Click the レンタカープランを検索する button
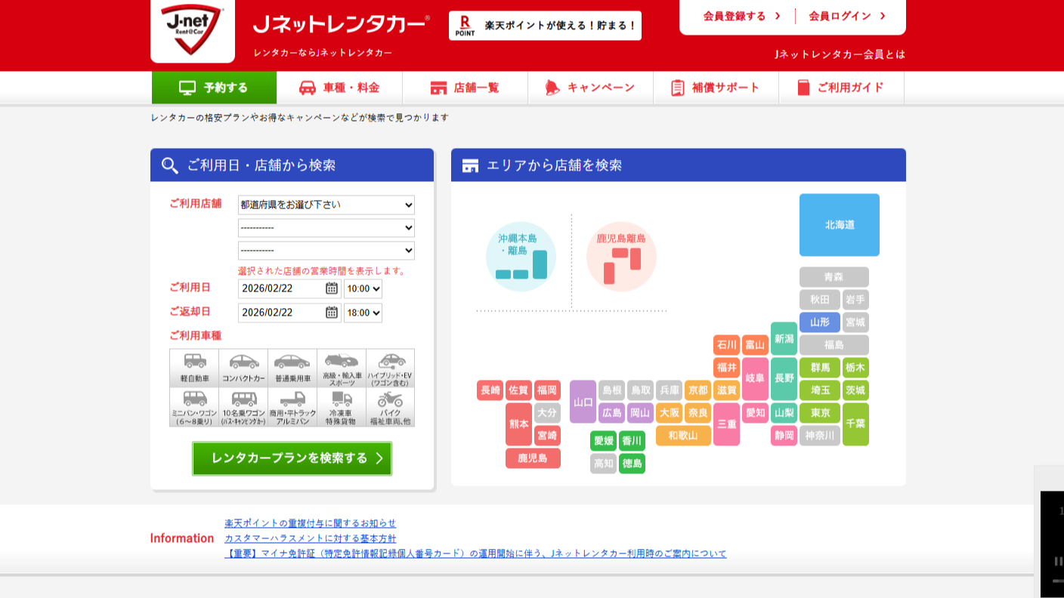The height and width of the screenshot is (598, 1064). coord(292,458)
